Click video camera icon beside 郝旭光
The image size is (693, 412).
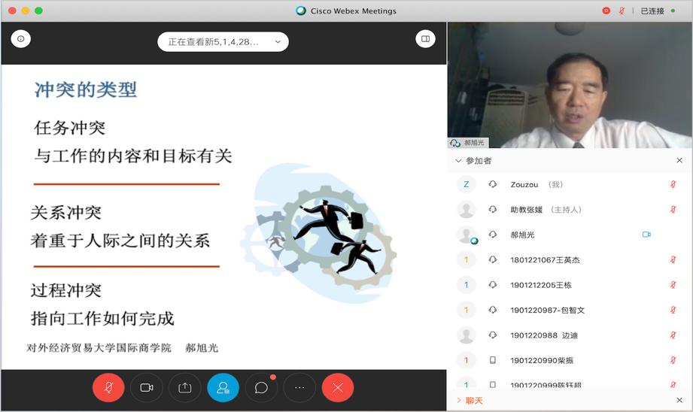click(x=646, y=235)
